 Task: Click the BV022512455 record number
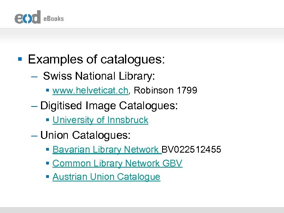coord(192,150)
